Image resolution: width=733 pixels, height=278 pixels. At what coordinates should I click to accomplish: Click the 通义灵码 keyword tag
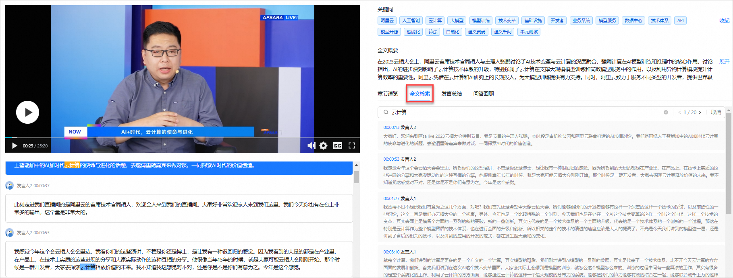476,32
